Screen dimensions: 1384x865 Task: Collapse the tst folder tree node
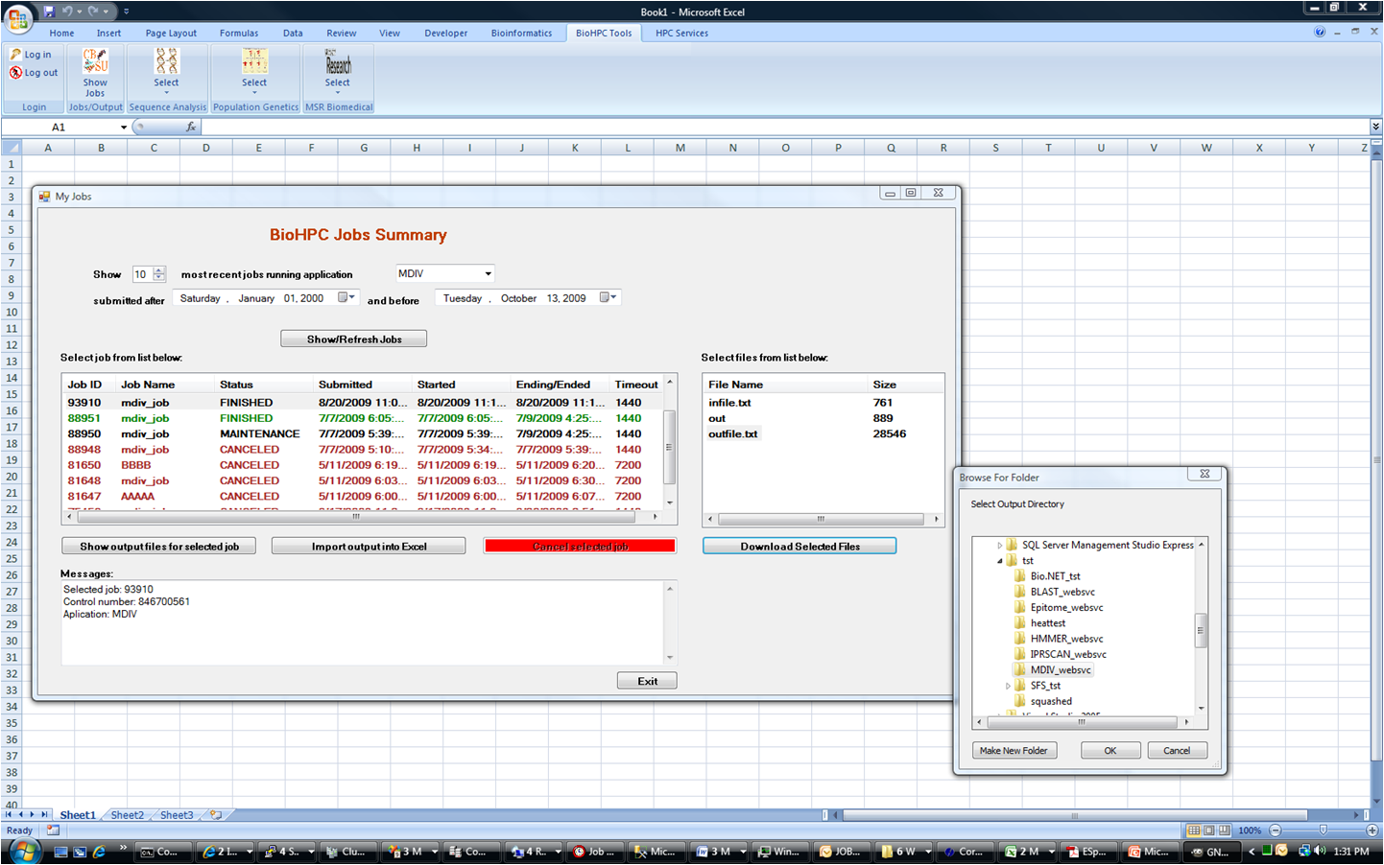pos(999,561)
